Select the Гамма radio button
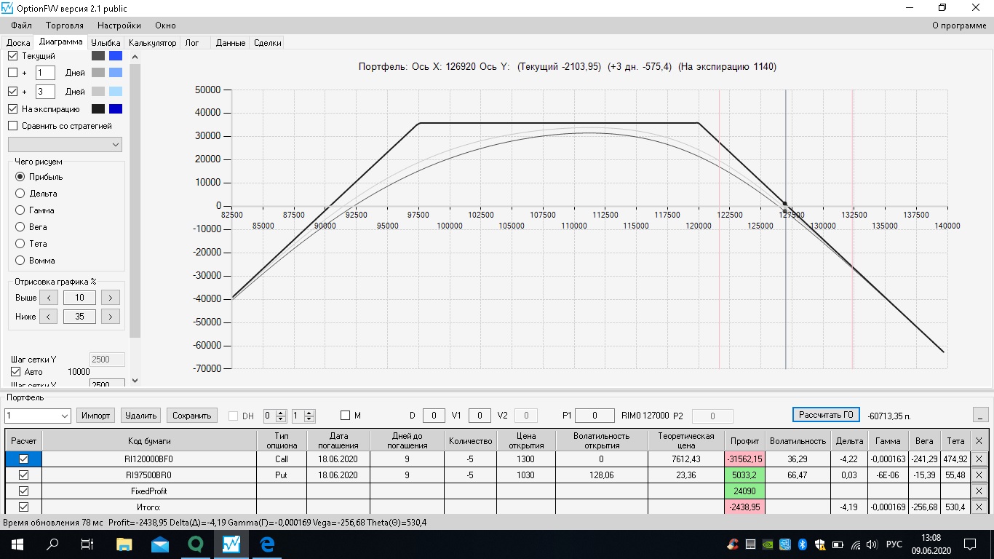This screenshot has height=559, width=994. pyautogui.click(x=20, y=210)
